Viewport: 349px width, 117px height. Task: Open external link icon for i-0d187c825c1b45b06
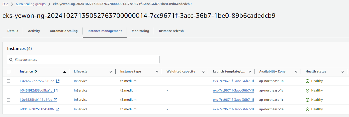(58, 109)
